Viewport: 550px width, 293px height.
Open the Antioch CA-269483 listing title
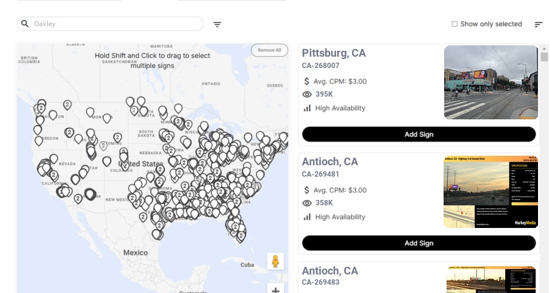click(330, 271)
